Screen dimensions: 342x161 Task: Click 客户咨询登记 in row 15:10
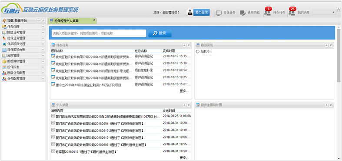click(x=144, y=63)
